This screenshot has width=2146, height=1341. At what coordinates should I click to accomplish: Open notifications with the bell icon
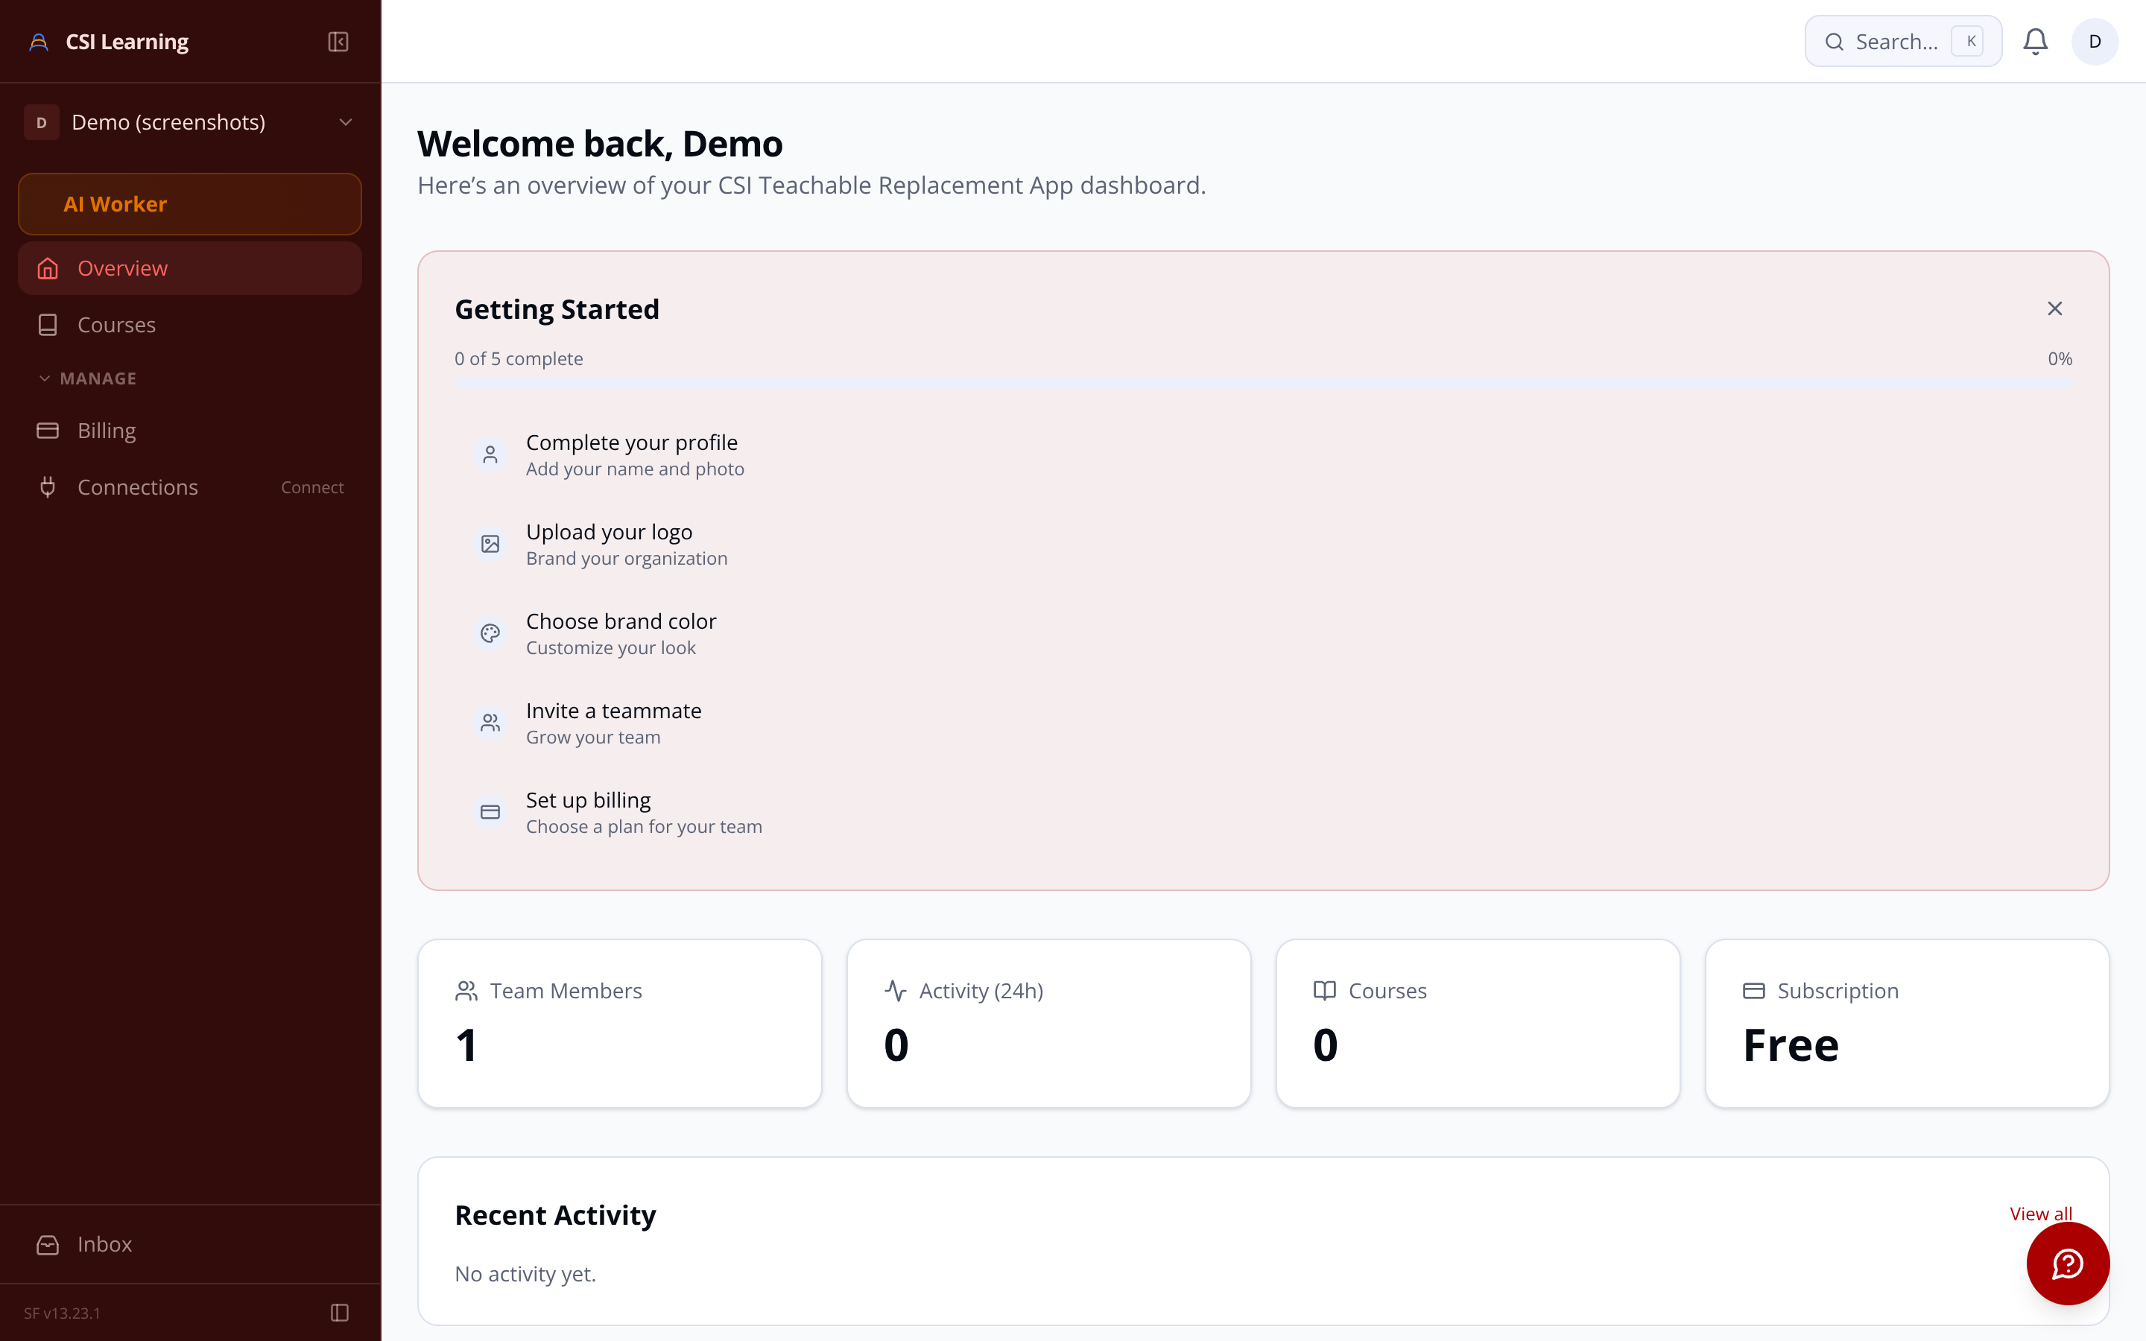2035,42
